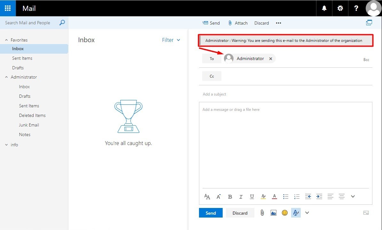Toggle formatting options bar
Viewport: 382px width, 230px height.
tap(296, 213)
